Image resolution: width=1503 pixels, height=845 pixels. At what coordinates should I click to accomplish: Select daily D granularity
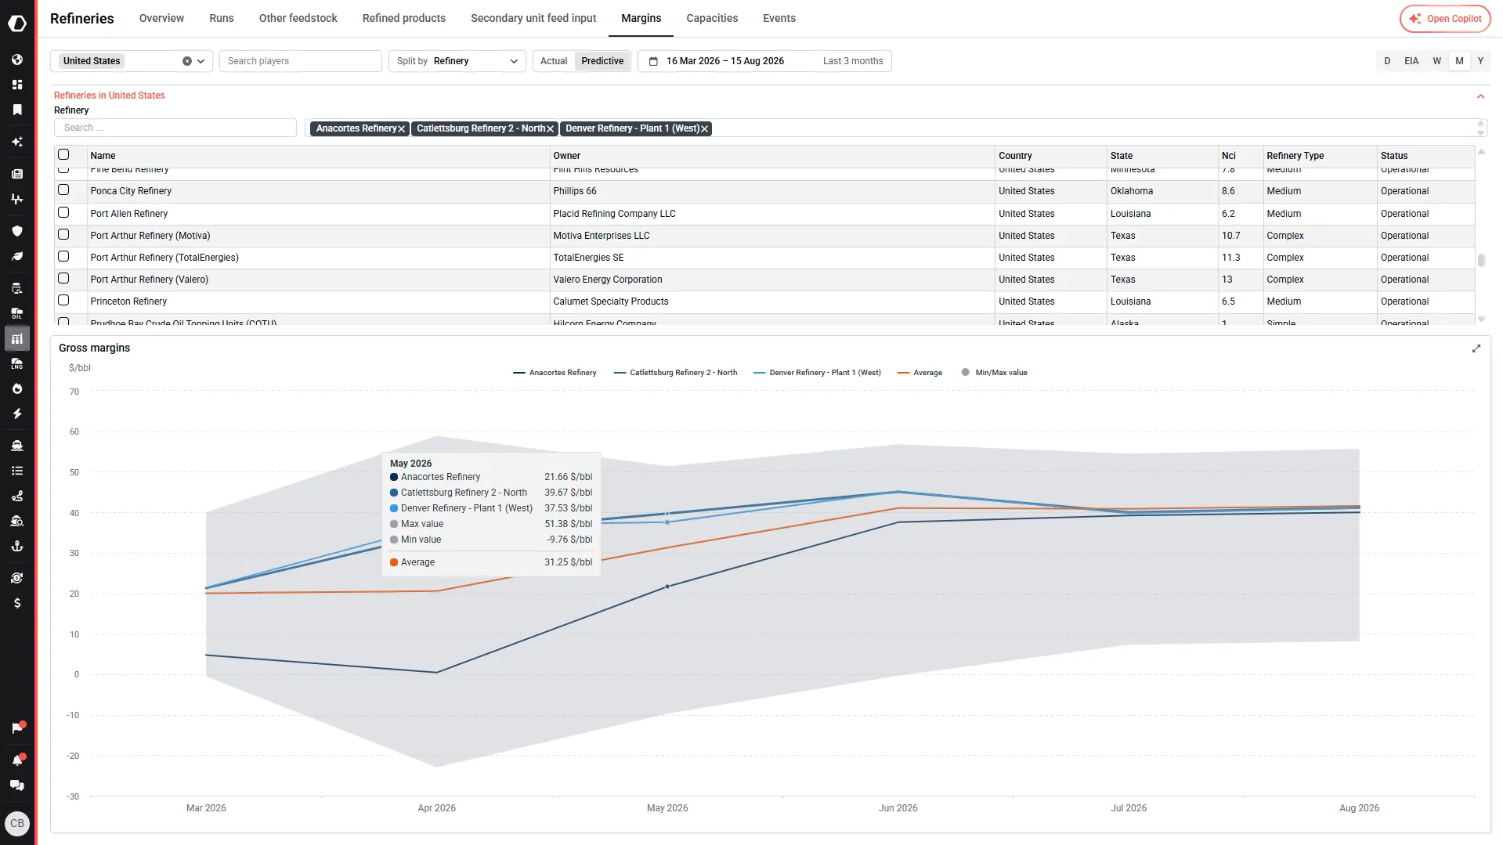1387,61
